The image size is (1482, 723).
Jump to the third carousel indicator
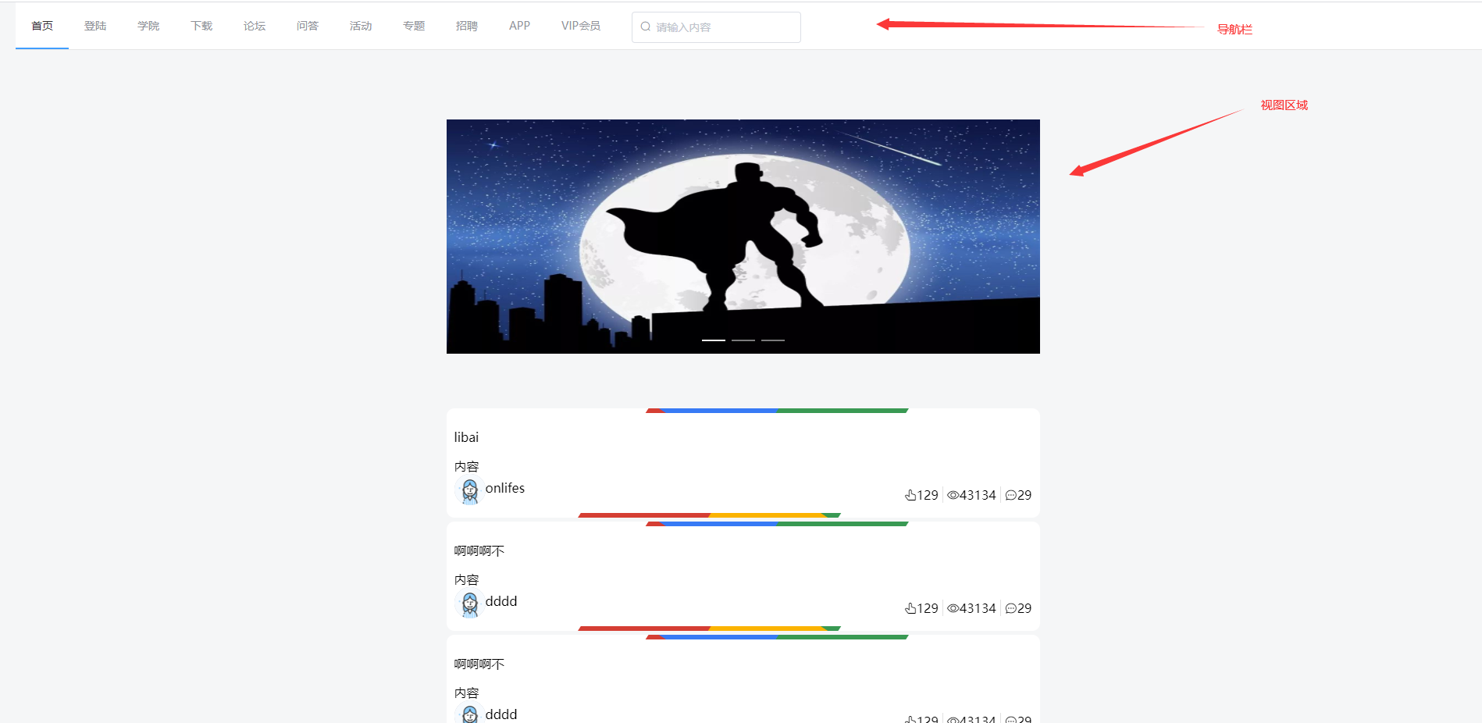pyautogui.click(x=773, y=340)
